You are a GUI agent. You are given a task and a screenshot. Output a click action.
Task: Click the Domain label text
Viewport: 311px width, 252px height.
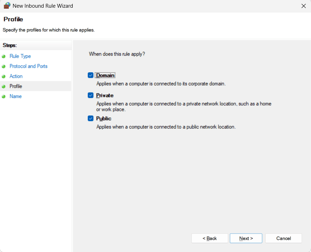[x=104, y=75]
